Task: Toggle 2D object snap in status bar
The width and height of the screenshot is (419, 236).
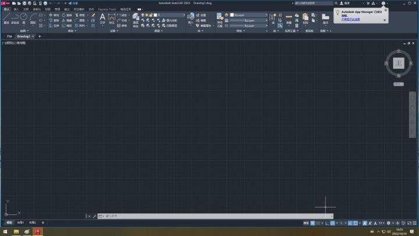Action: click(x=356, y=223)
